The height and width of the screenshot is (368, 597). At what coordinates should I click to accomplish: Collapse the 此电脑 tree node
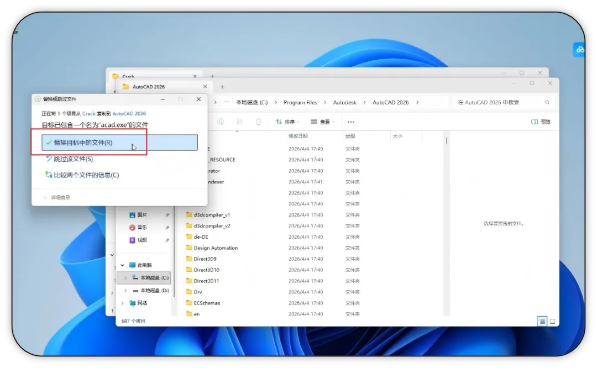(x=123, y=265)
